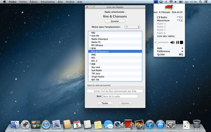This screenshot has width=211, height=132.
Task: Open Launchpad rocket icon in Dock
Action: (25, 124)
